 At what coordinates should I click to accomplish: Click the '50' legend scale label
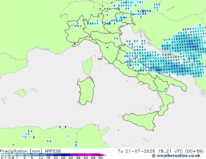(x=100, y=158)
